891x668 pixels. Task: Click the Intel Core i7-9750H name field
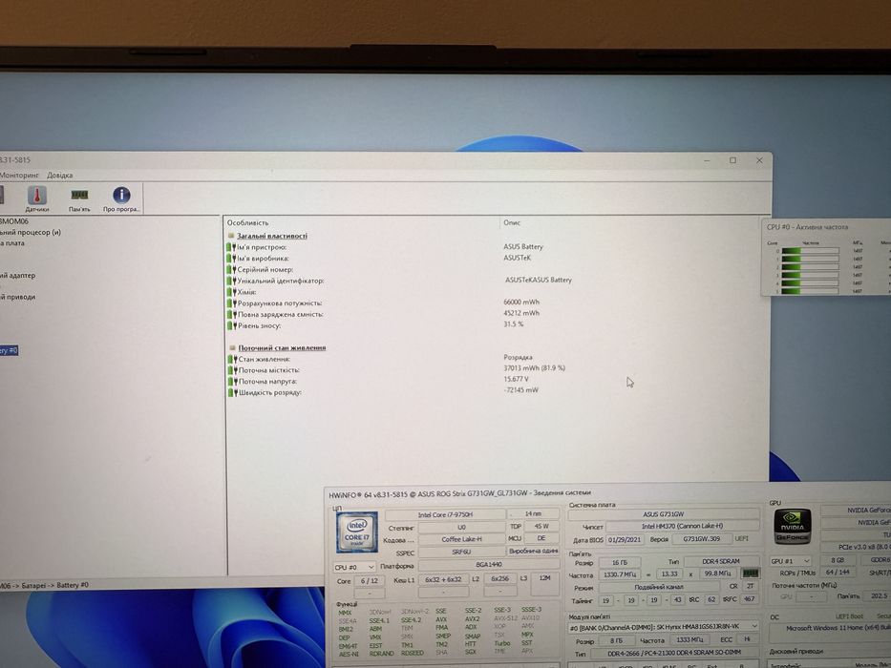(x=445, y=514)
